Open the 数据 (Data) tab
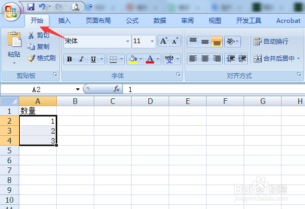The width and height of the screenshot is (305, 209). pyautogui.click(x=160, y=21)
